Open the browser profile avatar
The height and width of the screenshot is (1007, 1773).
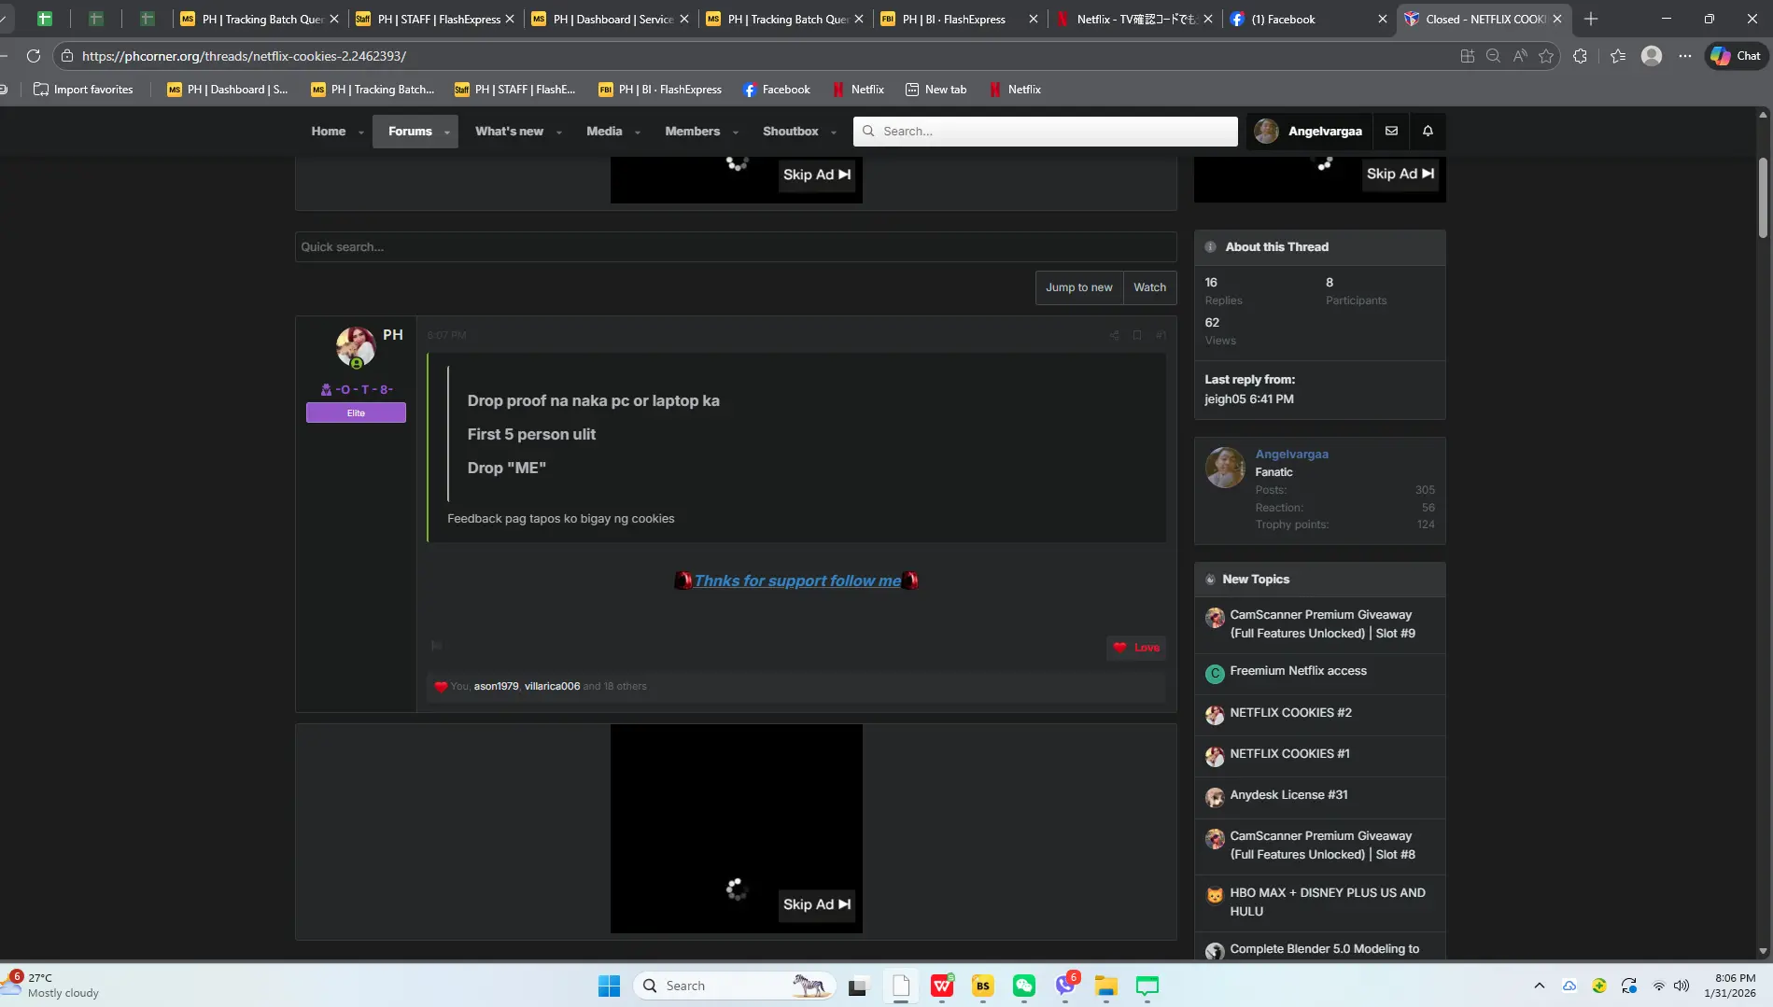1652,56
